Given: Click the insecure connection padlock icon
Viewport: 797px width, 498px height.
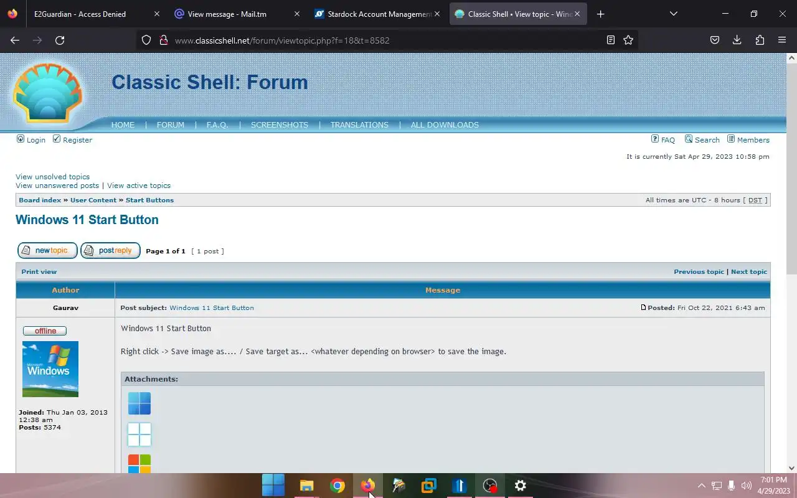Looking at the screenshot, I should (x=164, y=40).
